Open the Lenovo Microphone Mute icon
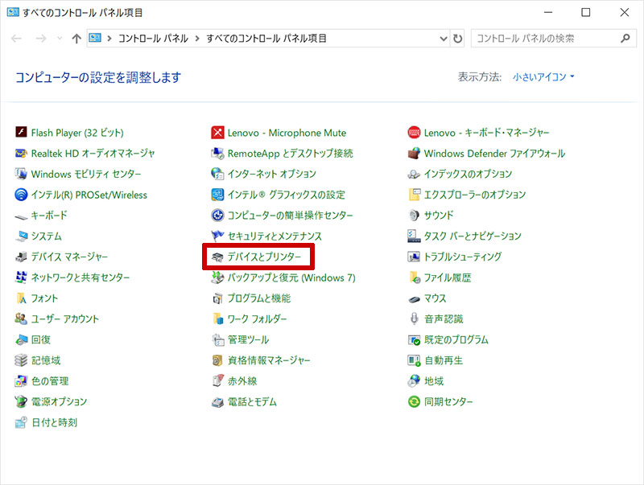This screenshot has width=644, height=485. [217, 132]
